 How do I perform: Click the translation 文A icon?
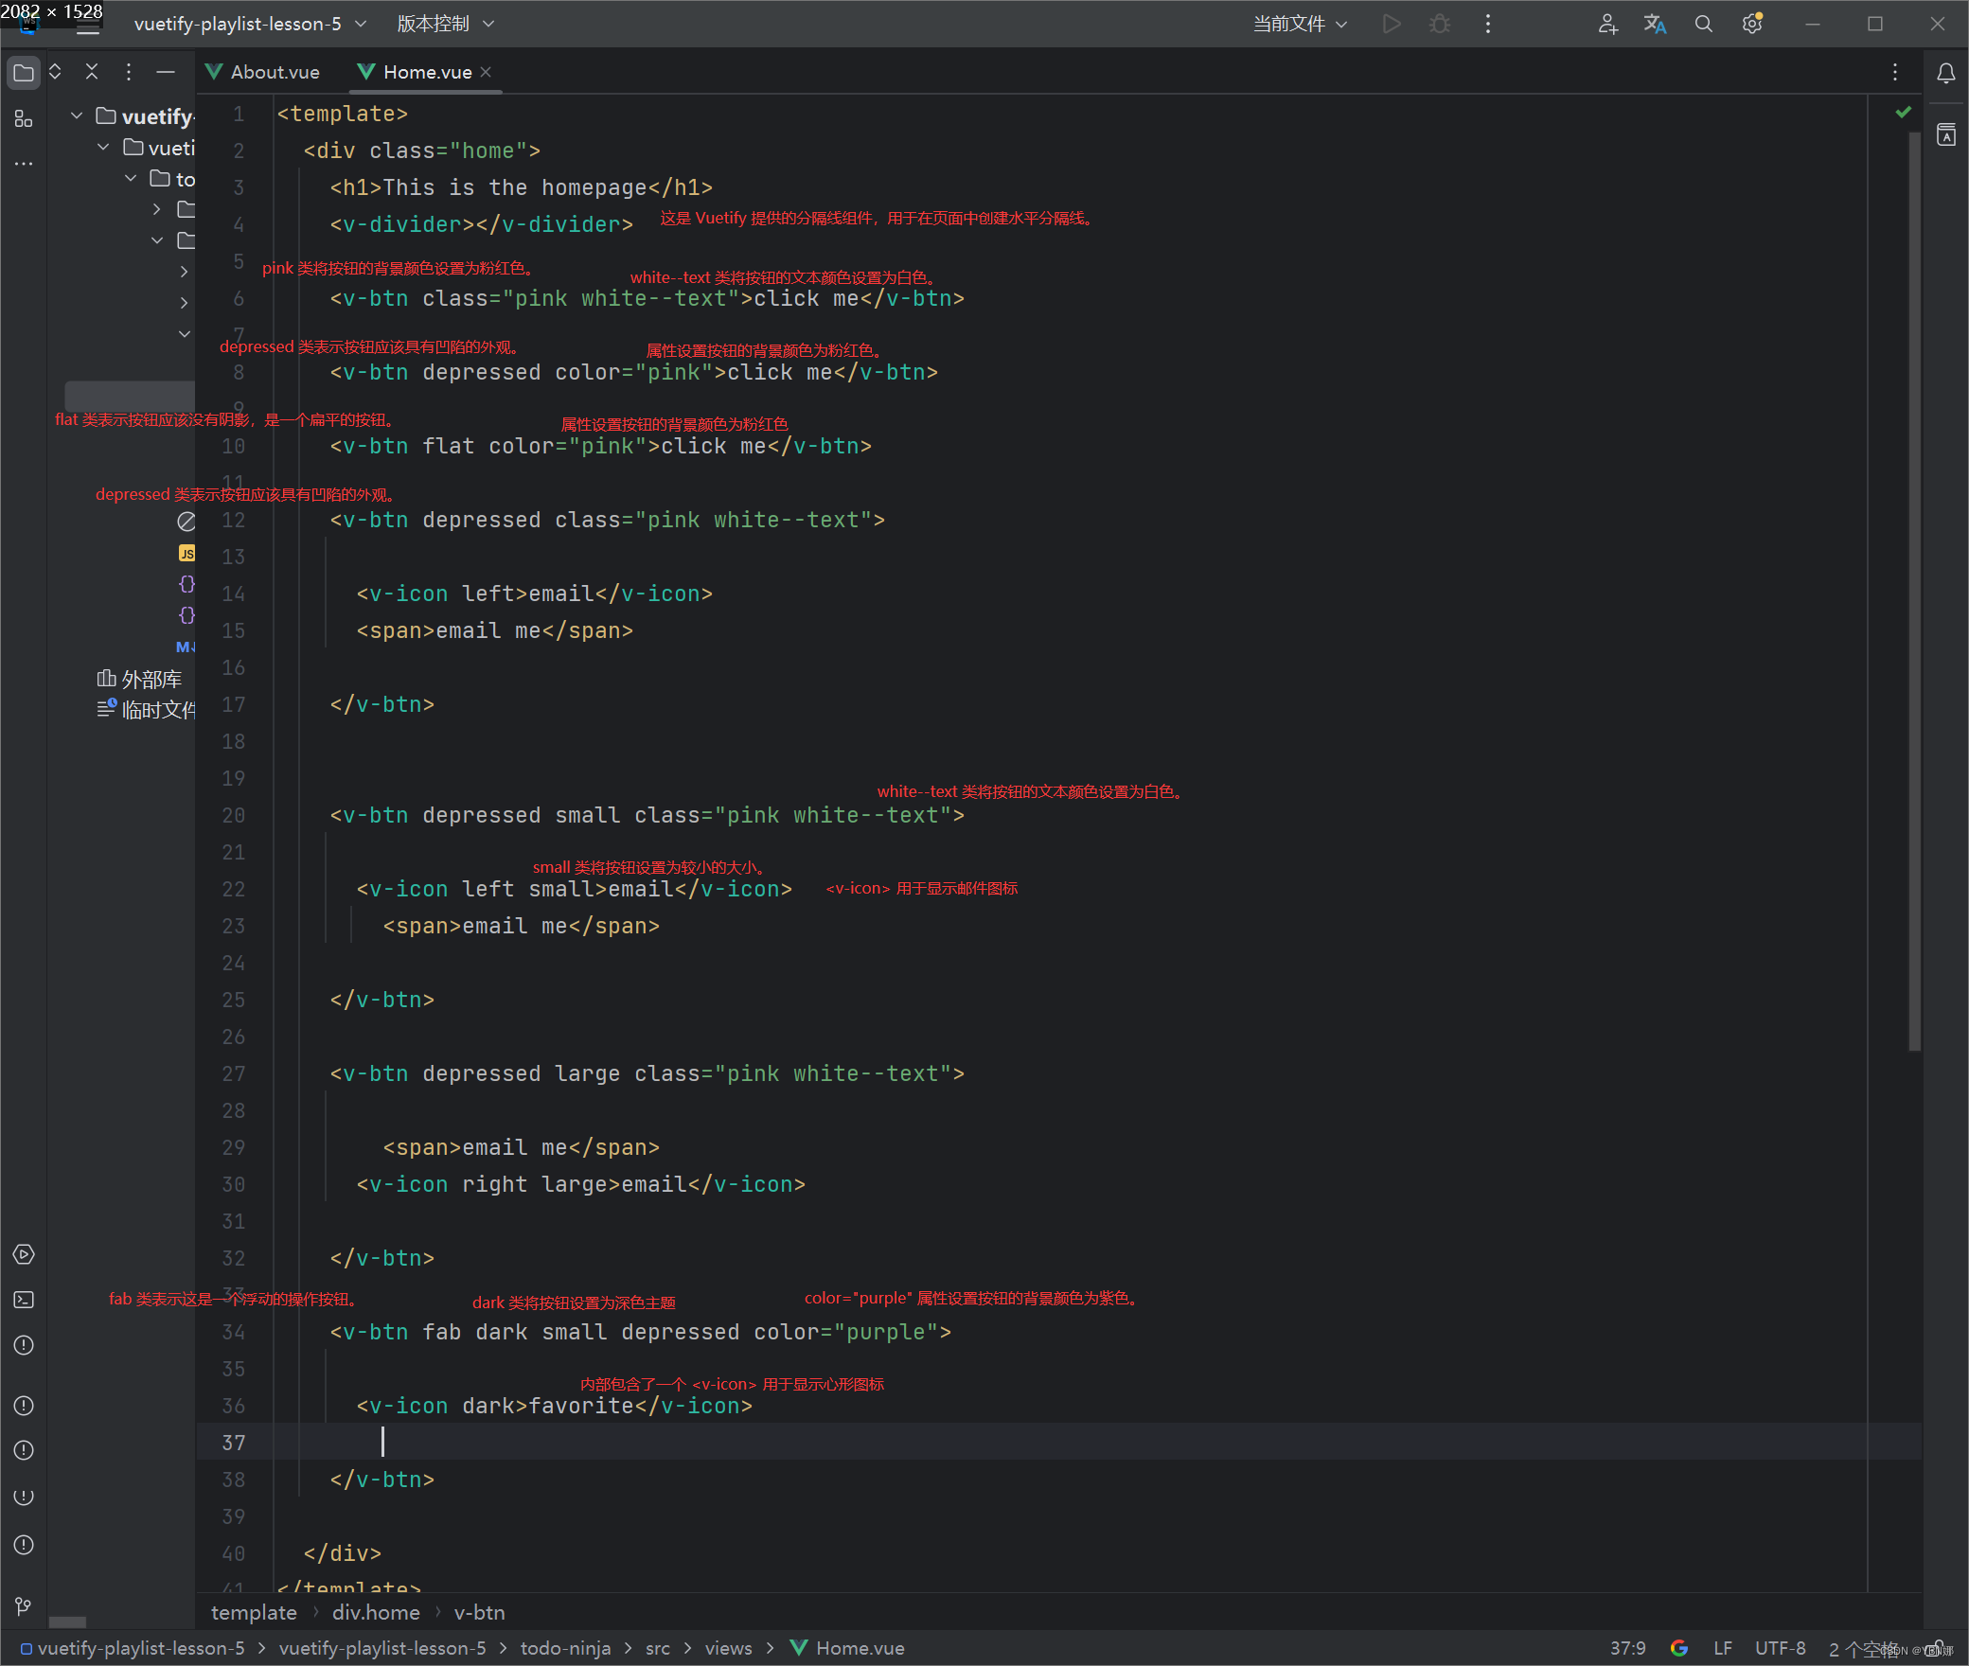click(1654, 24)
